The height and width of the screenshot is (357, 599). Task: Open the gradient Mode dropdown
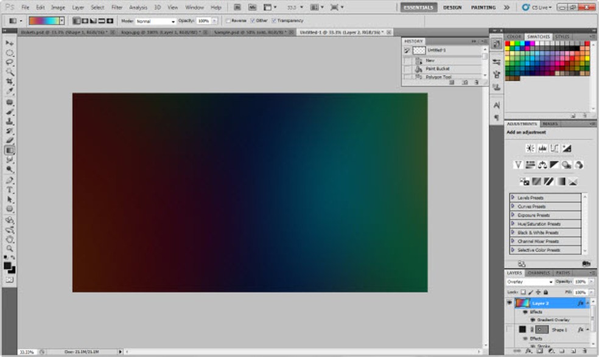click(x=156, y=21)
